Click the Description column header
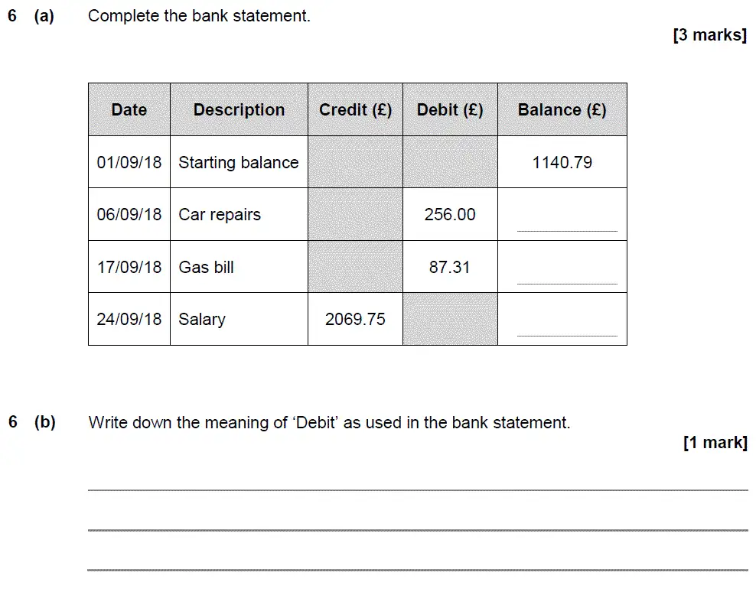The width and height of the screenshot is (756, 595). click(x=240, y=109)
